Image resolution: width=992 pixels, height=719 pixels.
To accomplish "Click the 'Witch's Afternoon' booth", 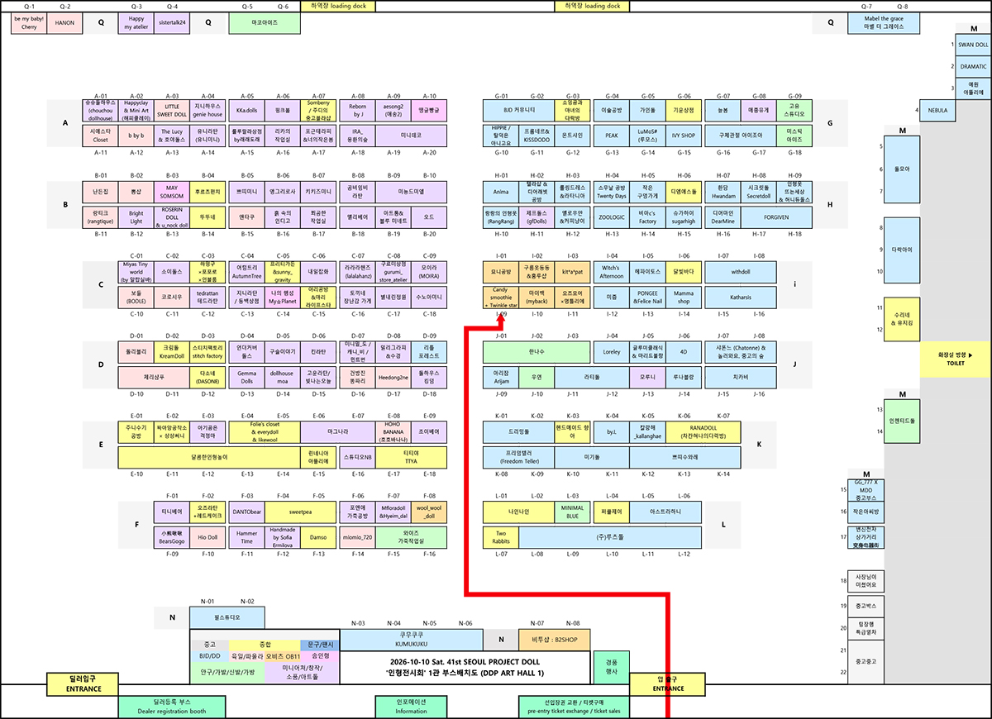I will pyautogui.click(x=612, y=272).
